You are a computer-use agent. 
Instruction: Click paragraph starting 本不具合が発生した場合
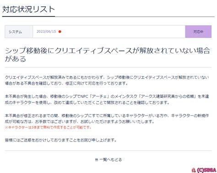[107, 99]
